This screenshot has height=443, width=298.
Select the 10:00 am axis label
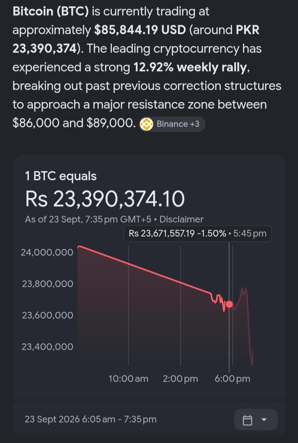(x=129, y=379)
